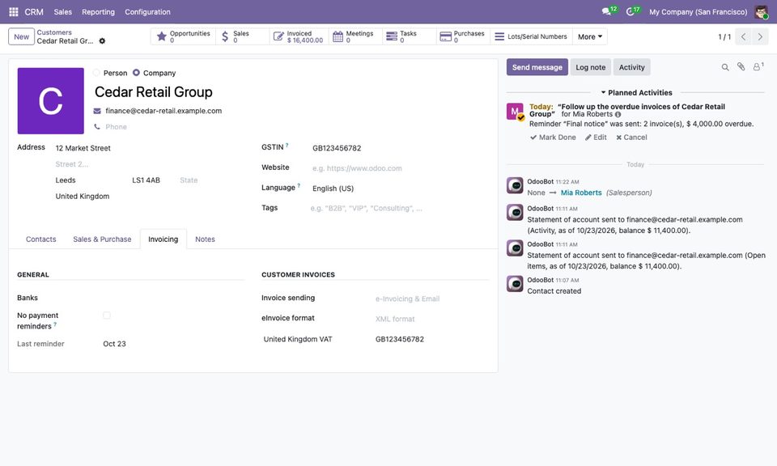Go to previous record arrow
The height and width of the screenshot is (466, 777).
[743, 36]
